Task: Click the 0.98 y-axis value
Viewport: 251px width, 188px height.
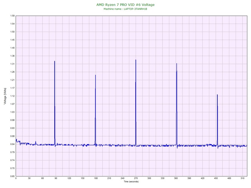Action: click(12, 120)
